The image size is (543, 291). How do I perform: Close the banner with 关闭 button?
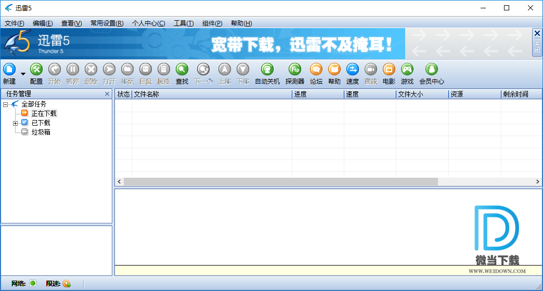(x=537, y=42)
